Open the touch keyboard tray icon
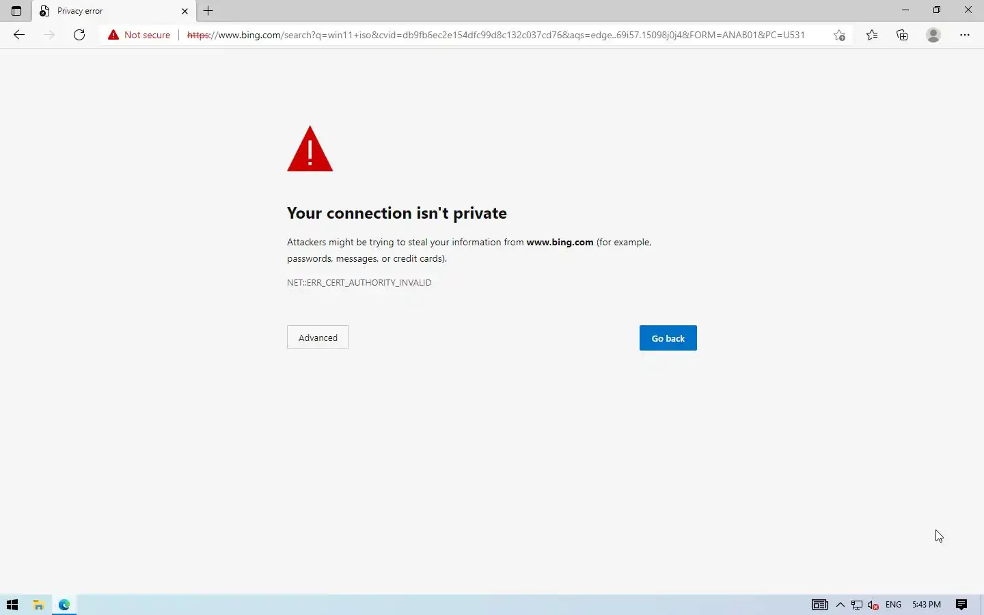This screenshot has width=984, height=615. pyautogui.click(x=820, y=605)
